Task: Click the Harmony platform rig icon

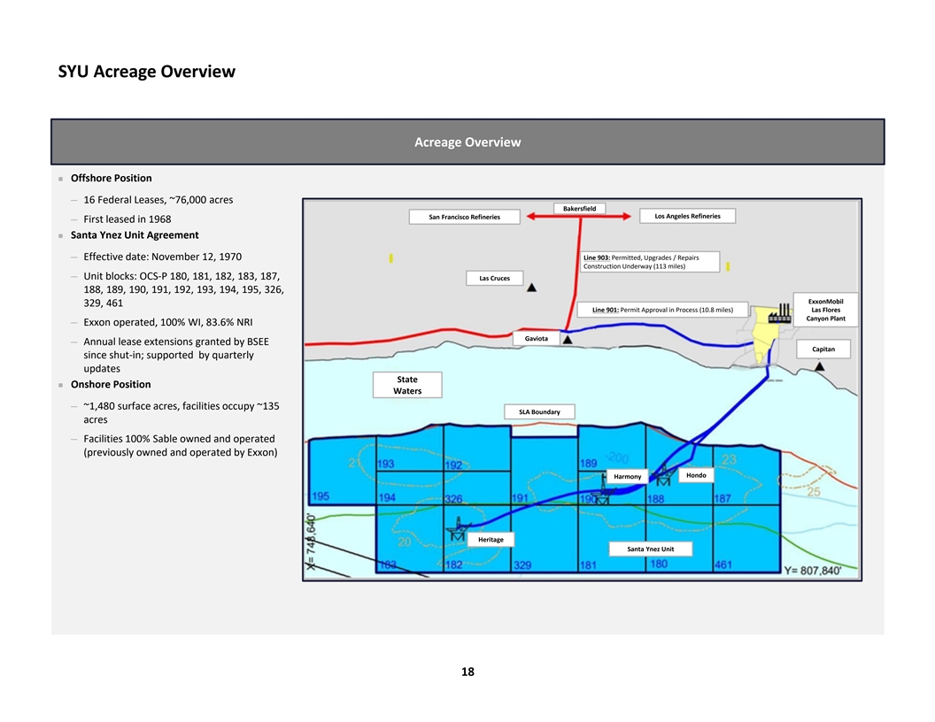Action: 603,494
